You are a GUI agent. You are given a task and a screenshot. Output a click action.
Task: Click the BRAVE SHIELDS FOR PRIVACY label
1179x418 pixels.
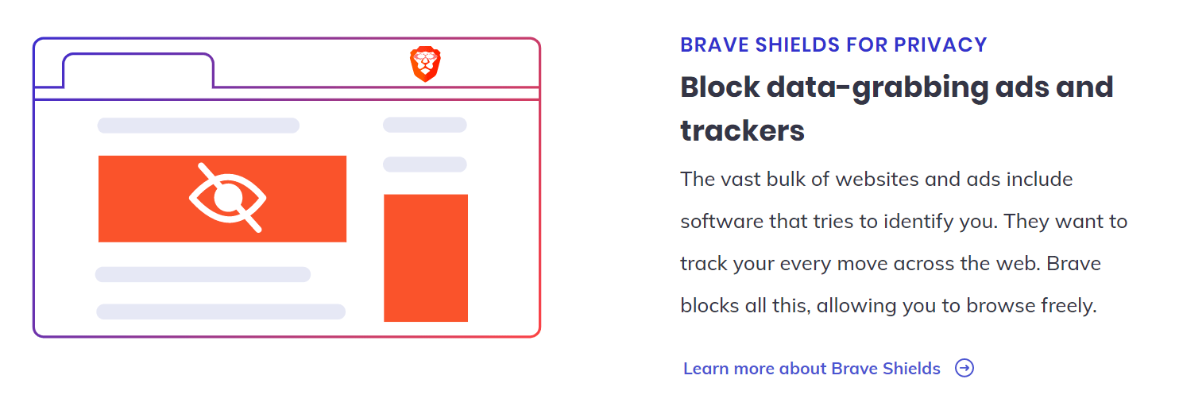(x=833, y=45)
